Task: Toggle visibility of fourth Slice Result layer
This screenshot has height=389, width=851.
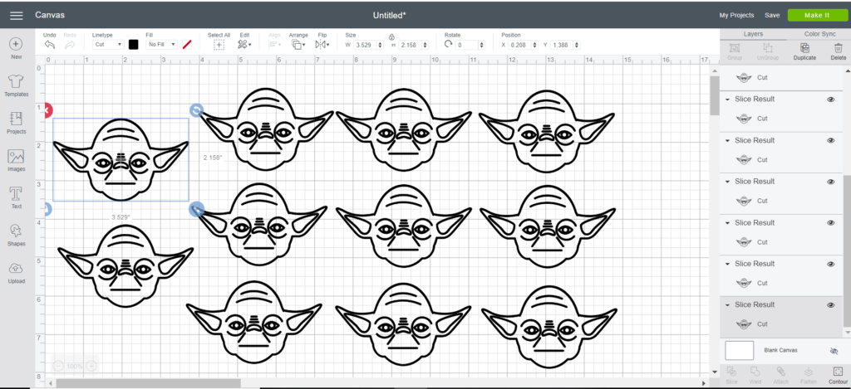Action: (x=830, y=222)
